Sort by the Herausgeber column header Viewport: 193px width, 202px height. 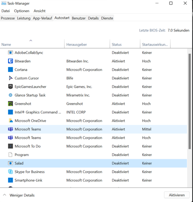tap(87, 44)
